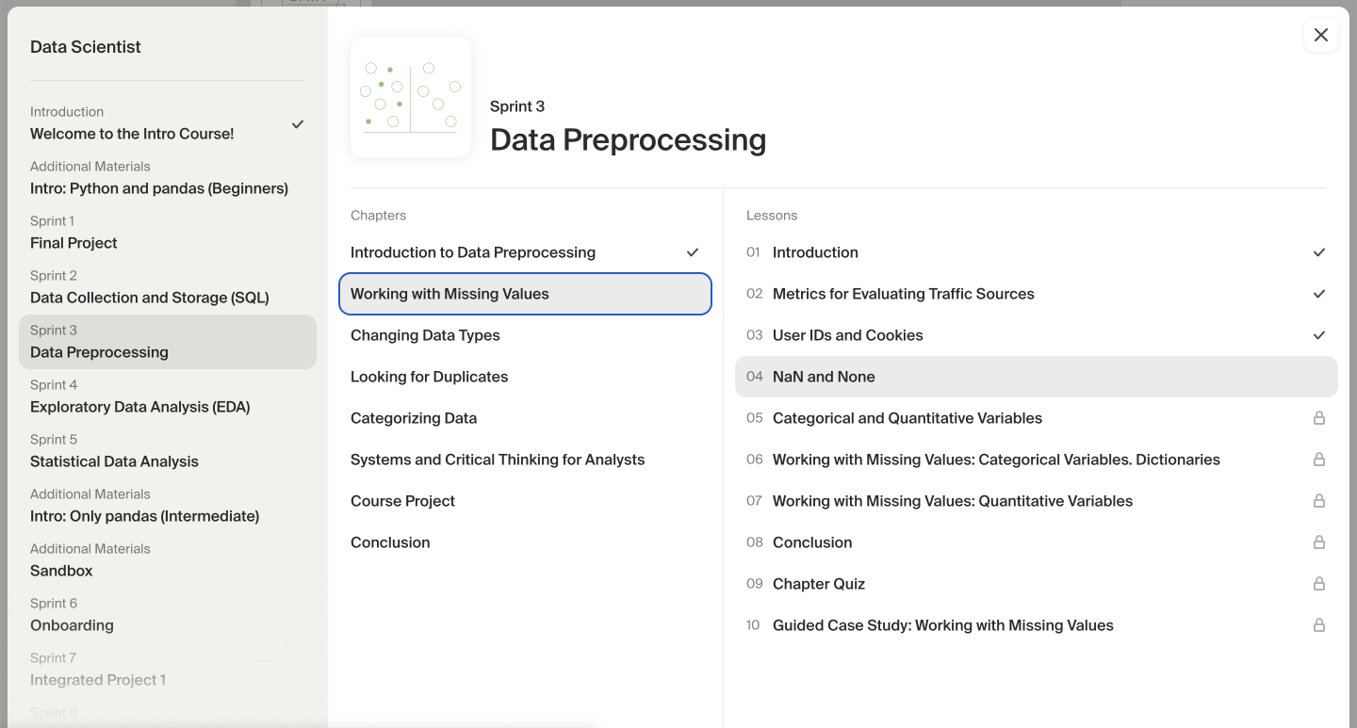Screen dimensions: 1357x728
Task: Open Sprint 4 Exploratory Data Analysis
Action: click(139, 397)
